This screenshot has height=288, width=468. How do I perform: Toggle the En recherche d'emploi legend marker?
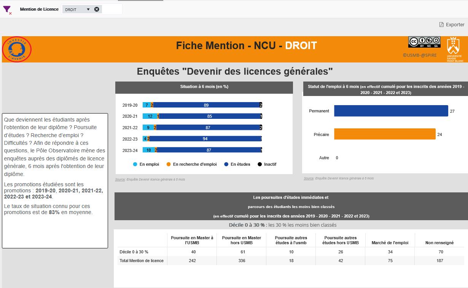point(169,164)
